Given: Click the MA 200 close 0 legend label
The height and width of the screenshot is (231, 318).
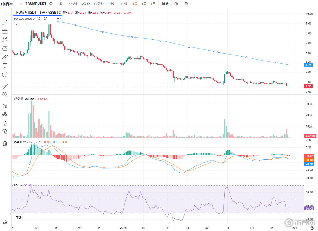Looking at the screenshot, I should (24, 19).
